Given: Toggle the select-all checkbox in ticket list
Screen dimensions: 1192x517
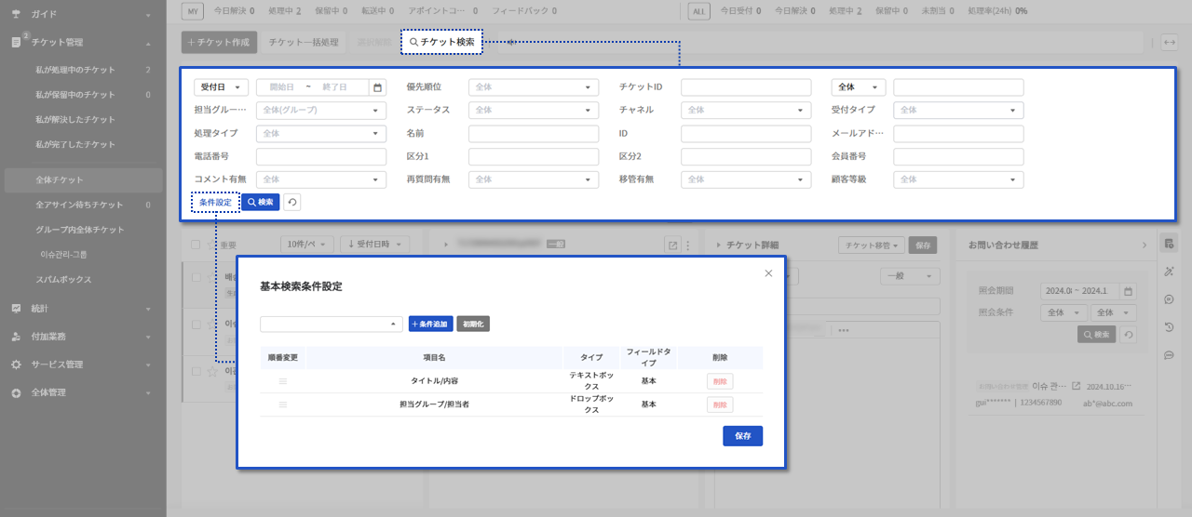Looking at the screenshot, I should [196, 245].
